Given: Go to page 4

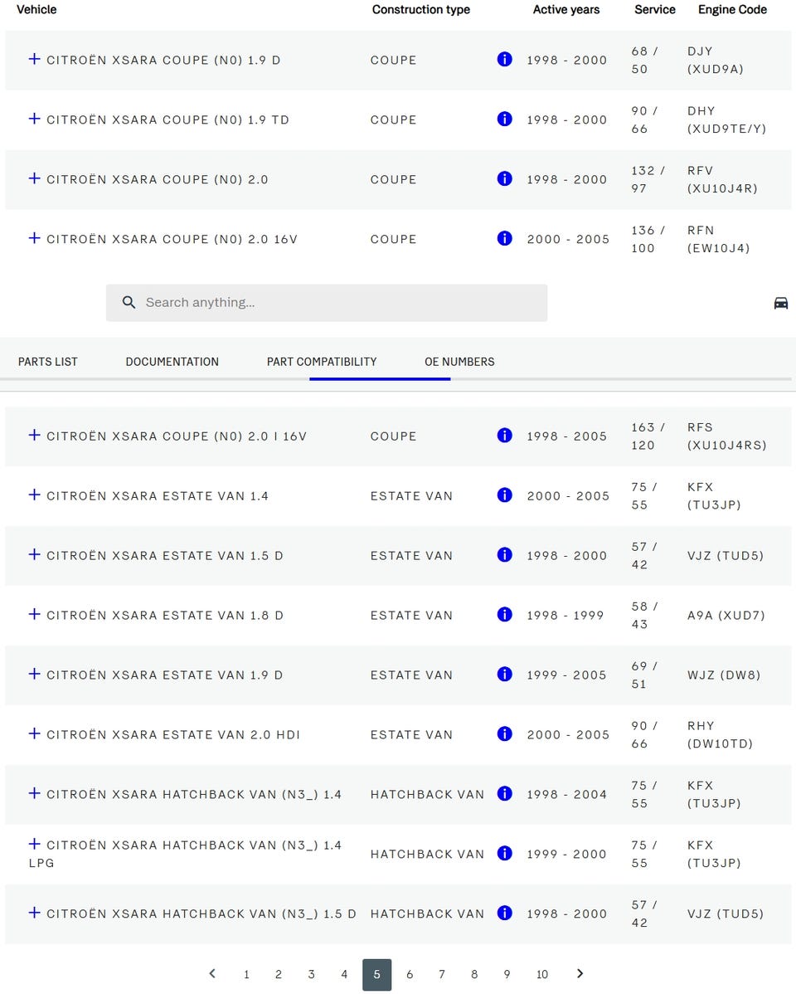Looking at the screenshot, I should [344, 974].
